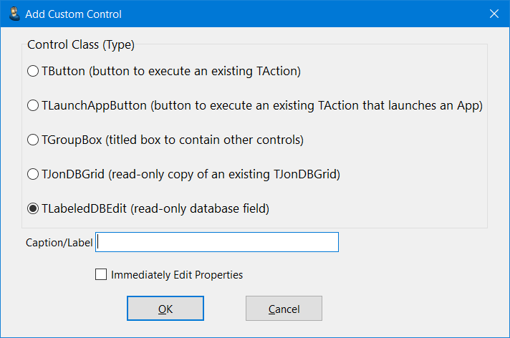Click the Control Class (Type) group heading
The width and height of the screenshot is (510, 338).
pos(81,44)
